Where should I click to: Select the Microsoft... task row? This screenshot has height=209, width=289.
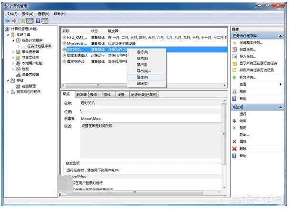144,44
